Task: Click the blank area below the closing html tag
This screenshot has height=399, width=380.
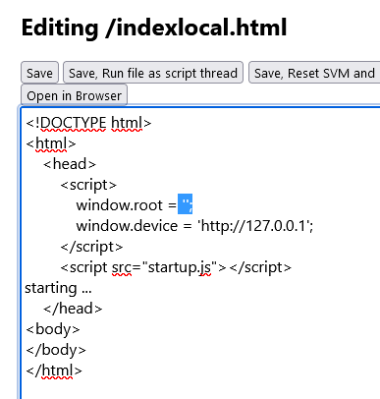Action: 196,390
